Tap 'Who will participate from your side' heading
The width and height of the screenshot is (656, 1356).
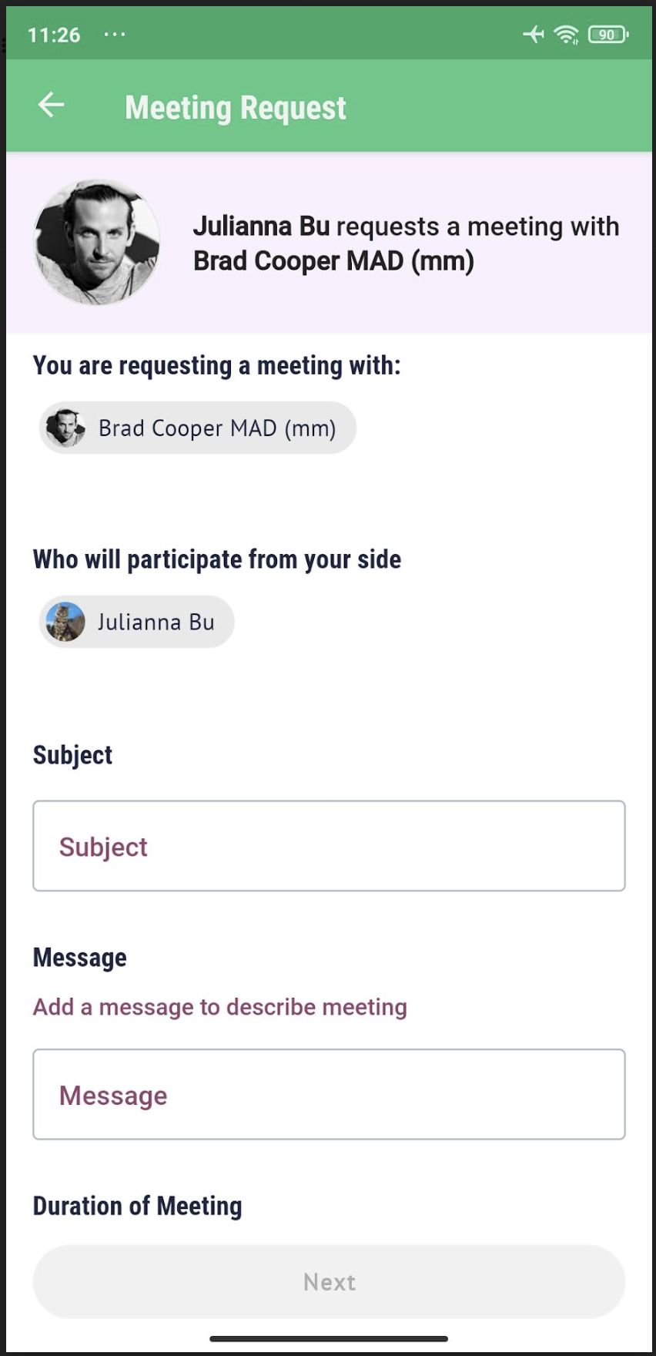217,559
